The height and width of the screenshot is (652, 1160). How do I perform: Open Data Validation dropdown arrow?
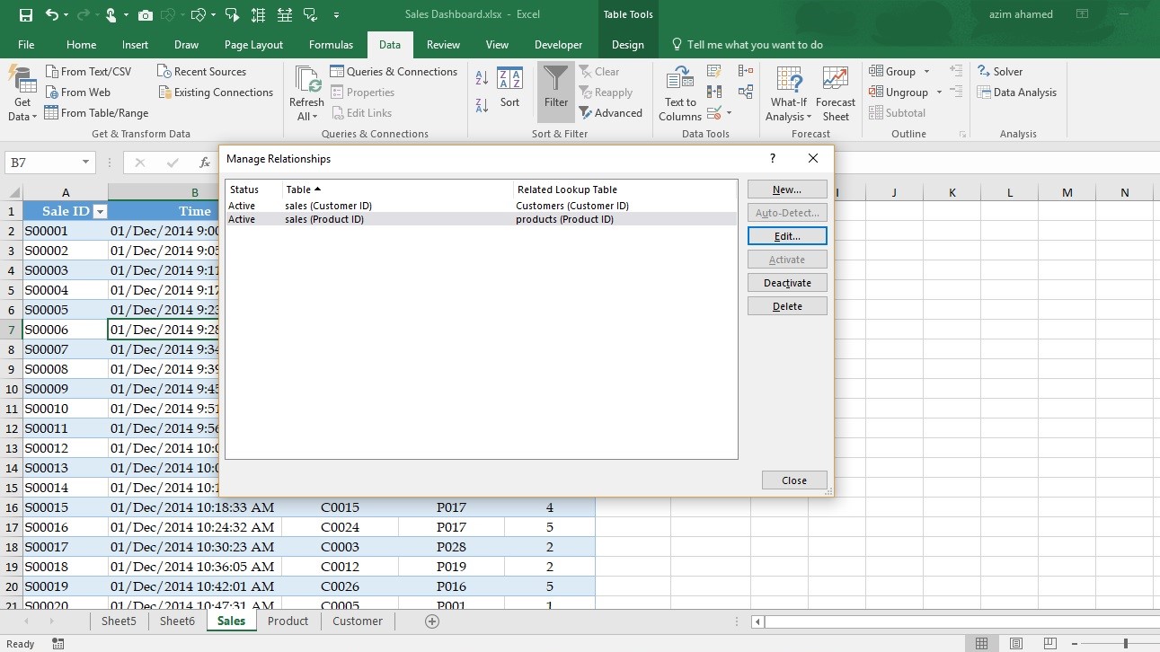[729, 113]
